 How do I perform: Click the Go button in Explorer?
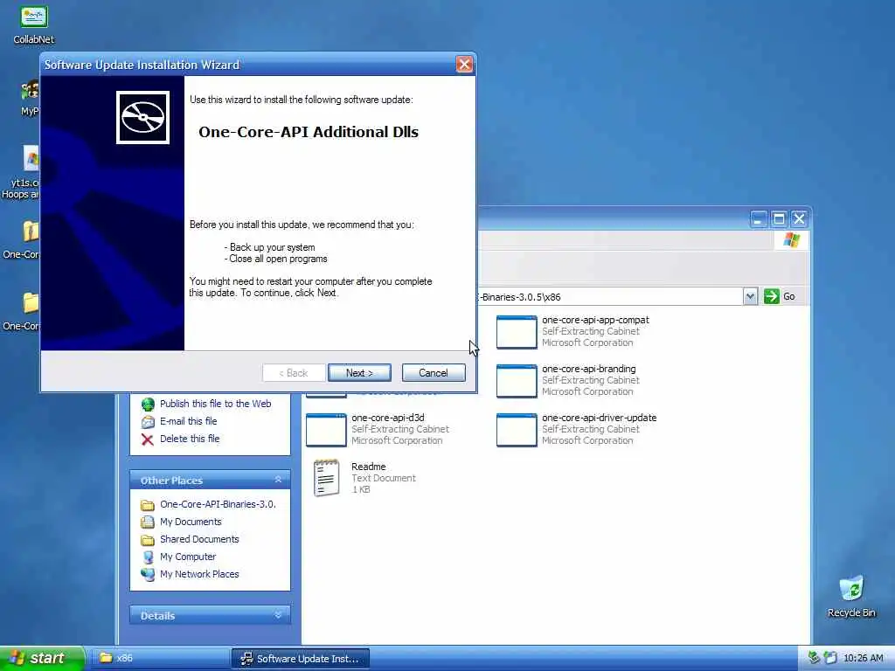tap(780, 296)
